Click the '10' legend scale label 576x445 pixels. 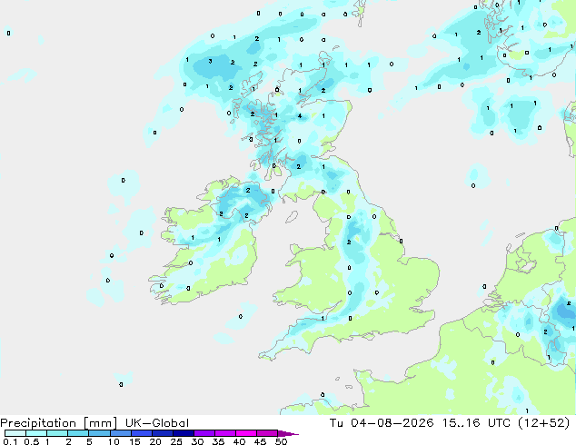tap(114, 441)
